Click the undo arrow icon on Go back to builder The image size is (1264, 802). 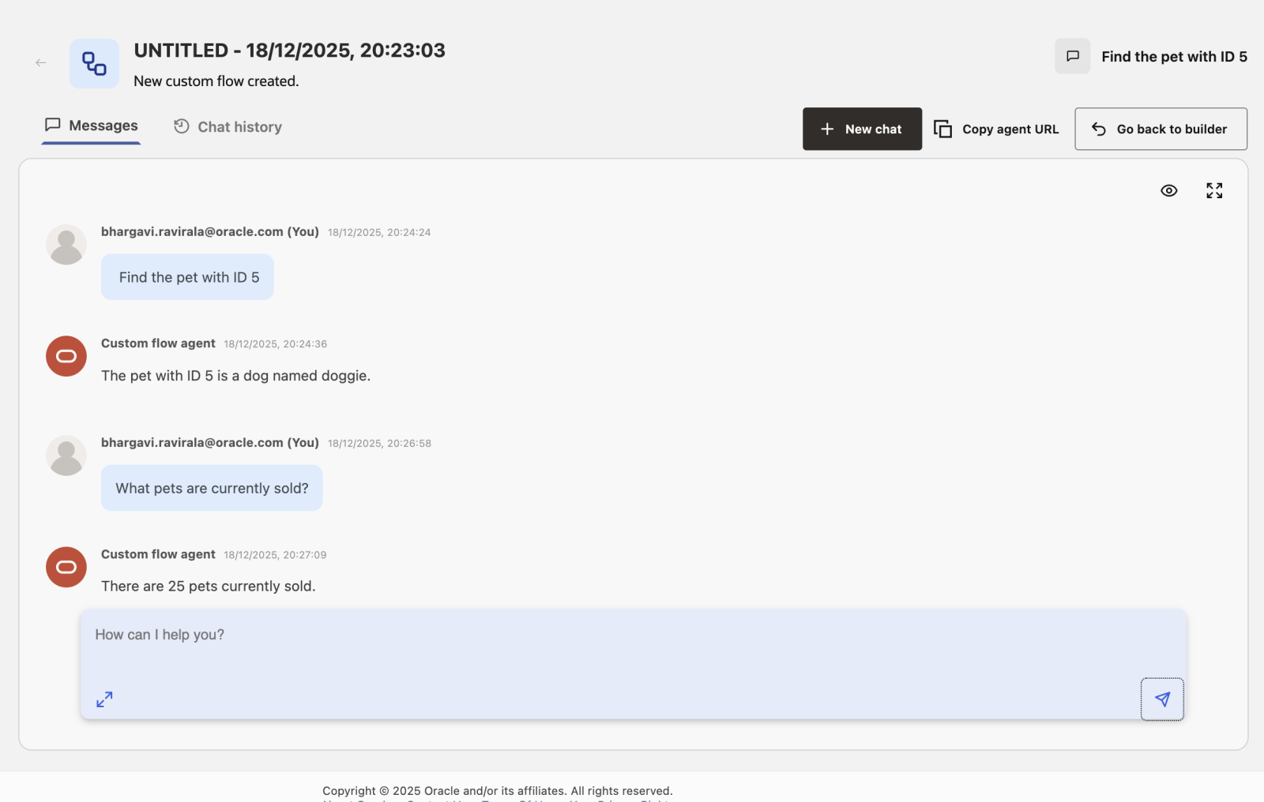[x=1099, y=129]
